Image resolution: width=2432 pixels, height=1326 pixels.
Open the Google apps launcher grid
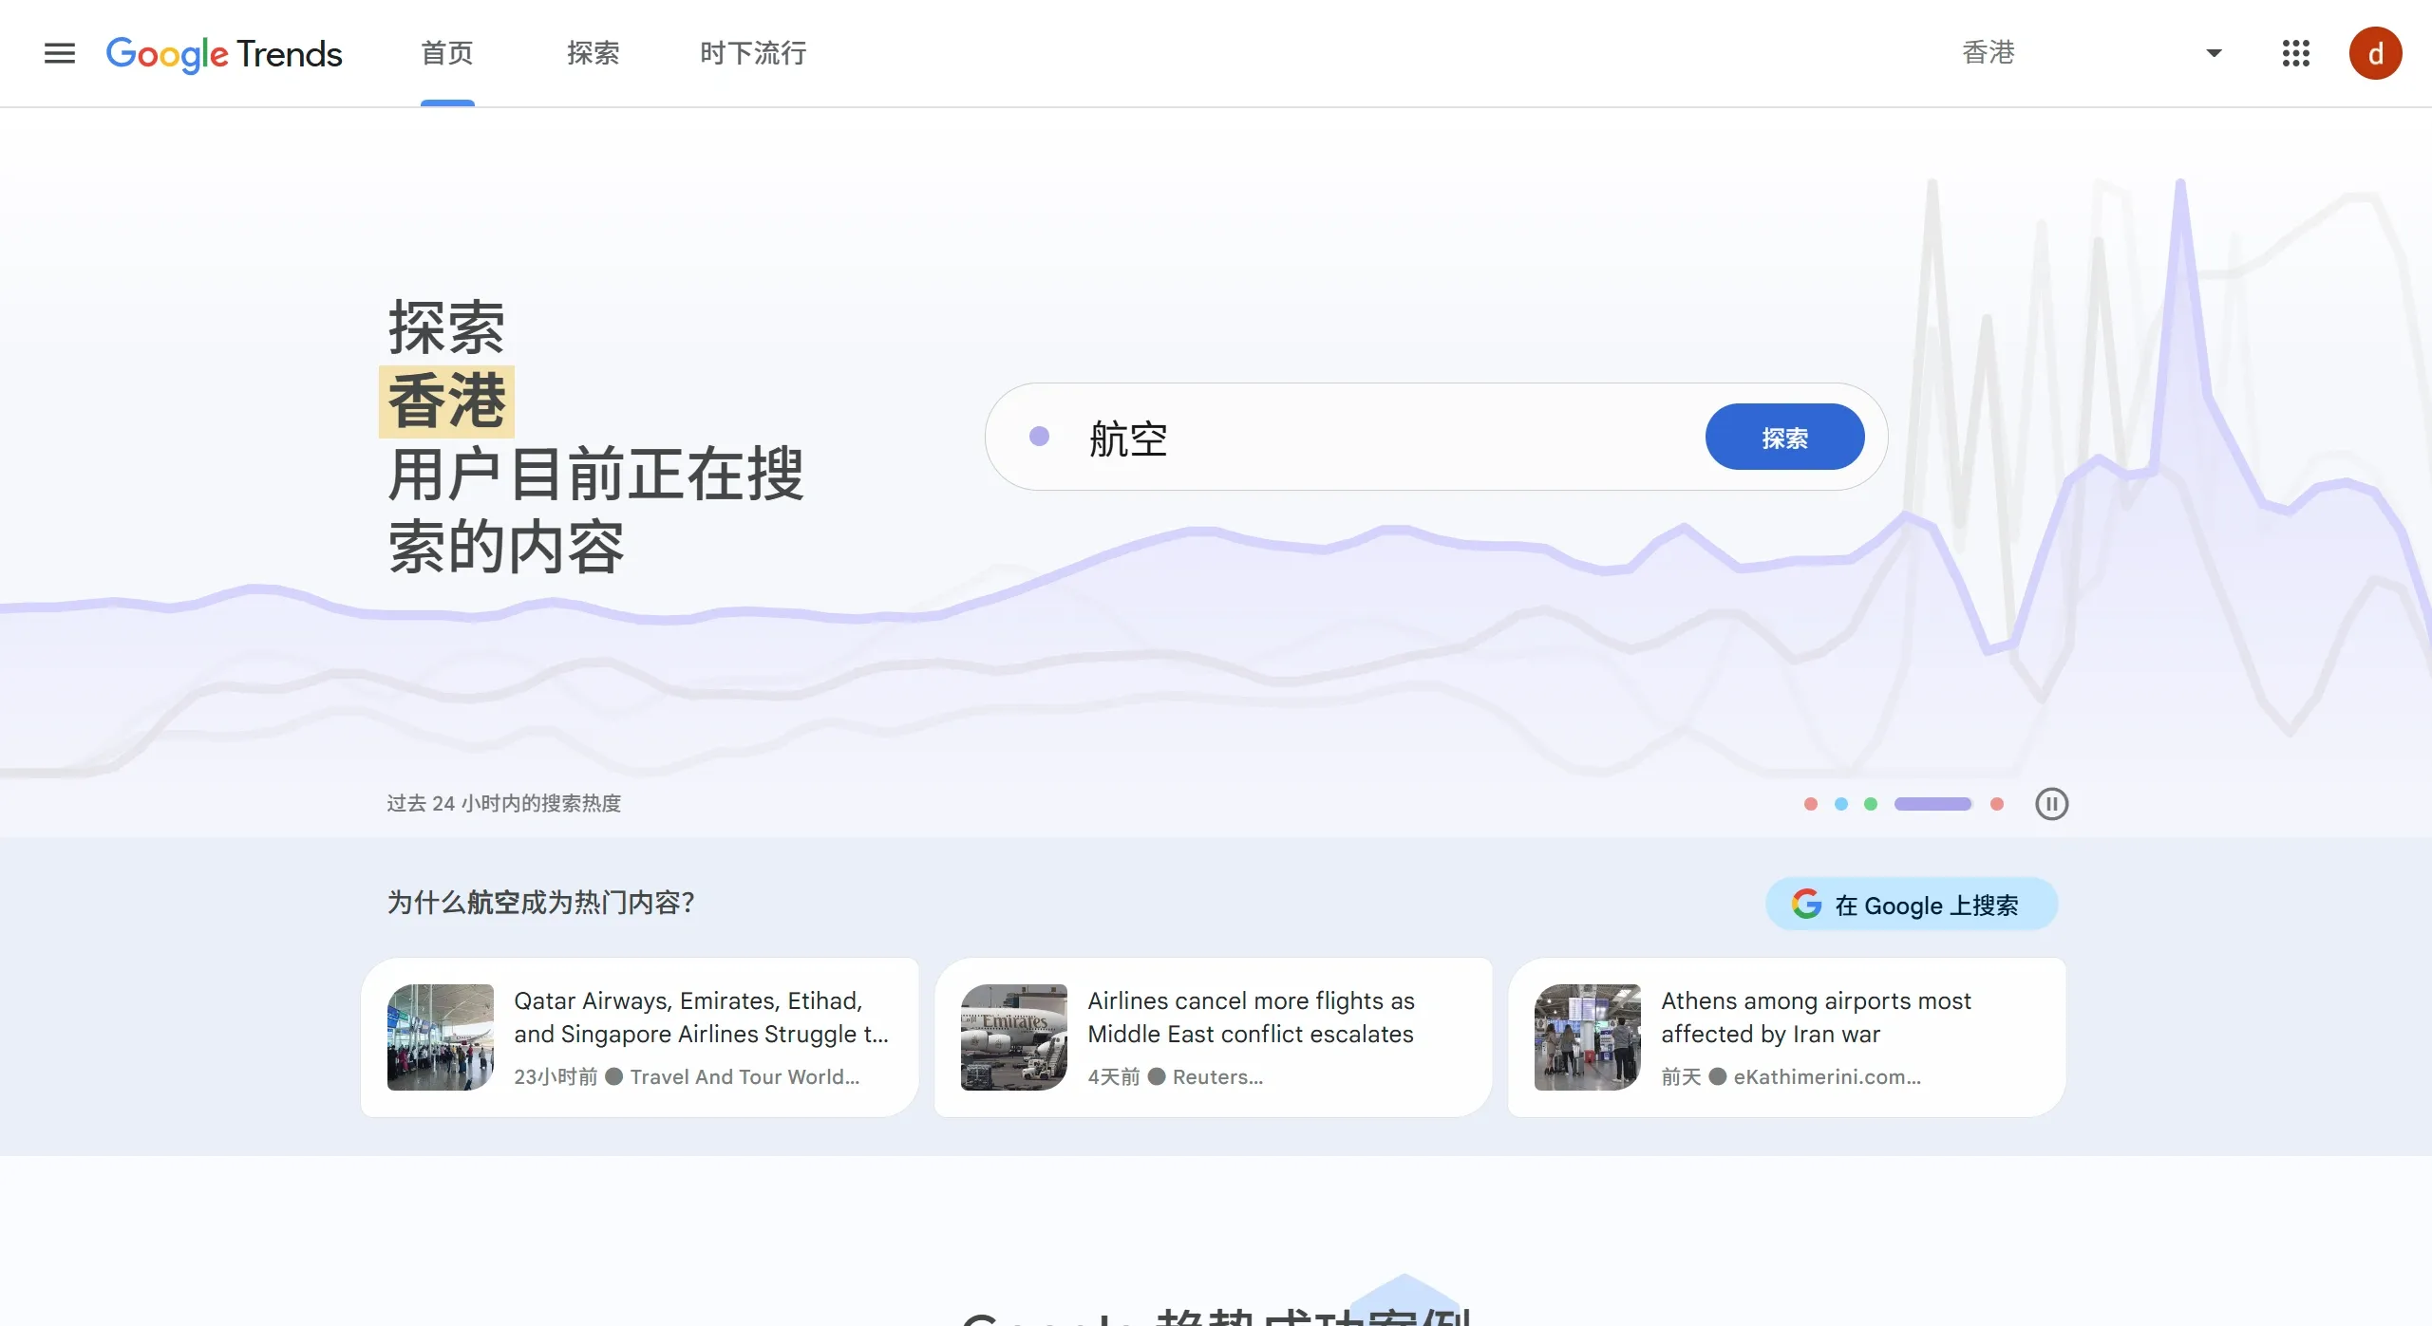[2296, 53]
